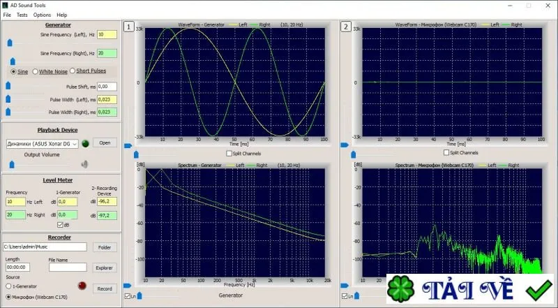Click the panel 1 number badge
The image size is (558, 308).
pos(129,27)
